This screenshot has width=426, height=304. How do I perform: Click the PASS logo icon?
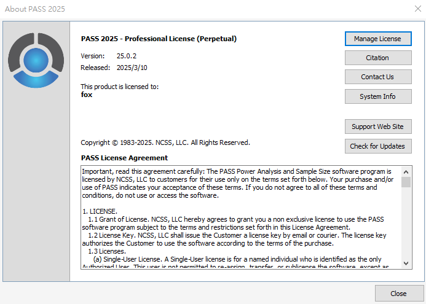36,60
